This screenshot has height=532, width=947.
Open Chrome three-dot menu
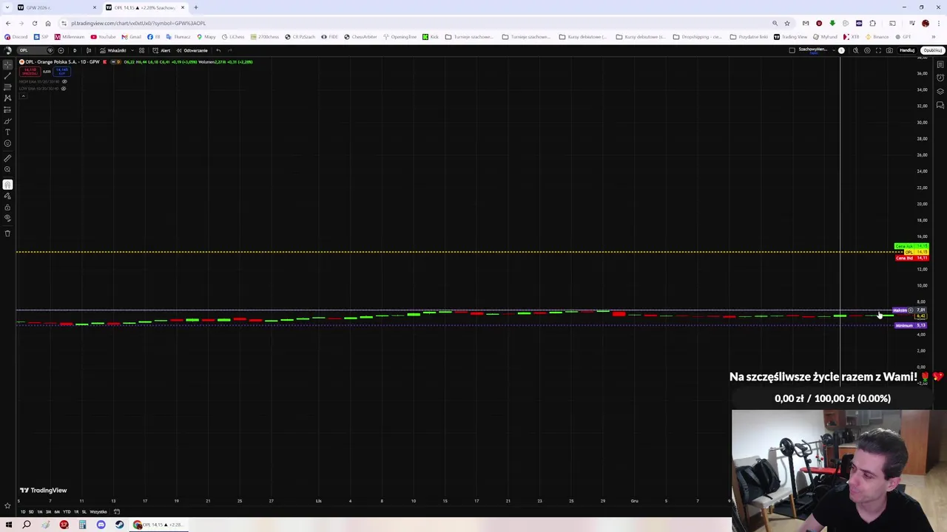click(x=938, y=23)
